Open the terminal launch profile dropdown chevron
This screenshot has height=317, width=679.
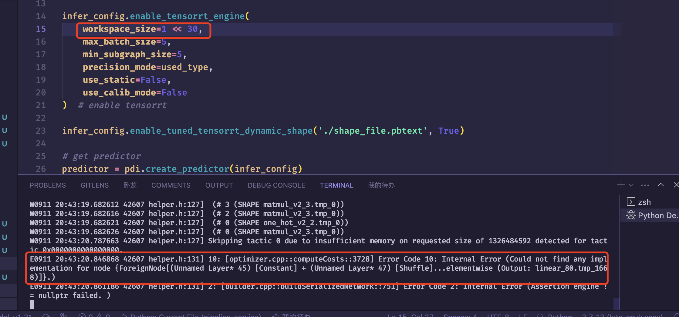(x=631, y=185)
